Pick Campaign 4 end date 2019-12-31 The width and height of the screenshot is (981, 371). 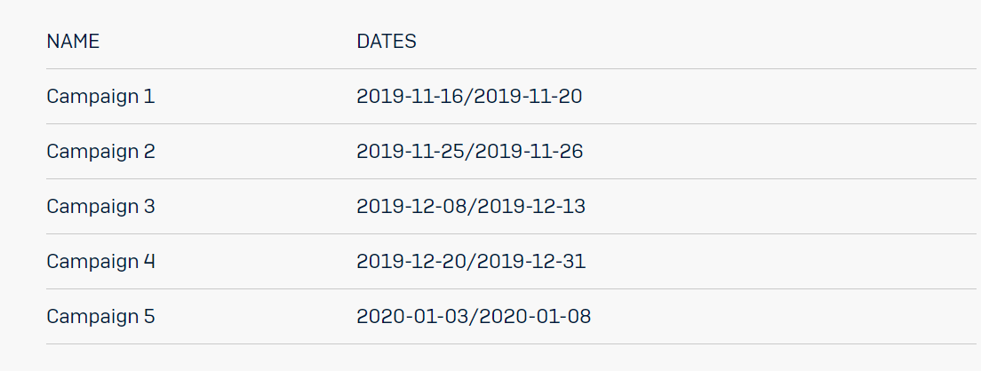(530, 262)
